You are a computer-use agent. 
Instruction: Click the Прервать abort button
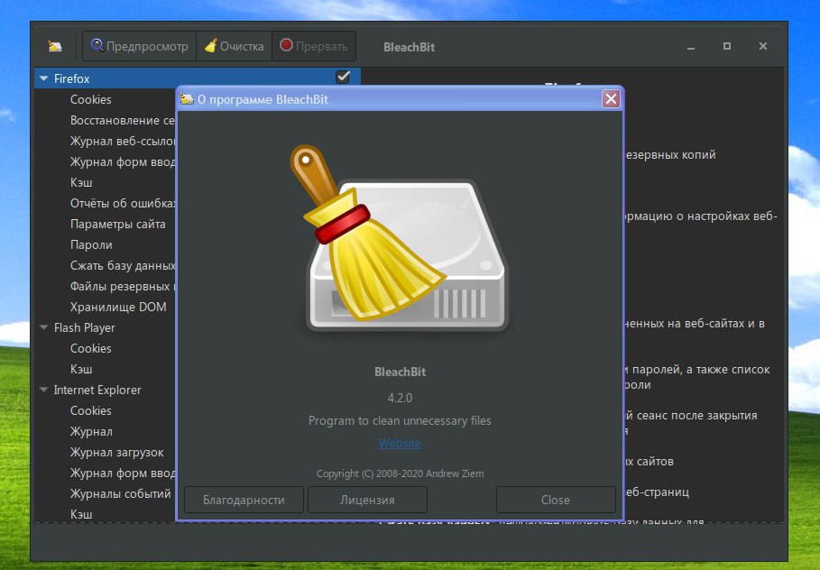click(x=314, y=46)
